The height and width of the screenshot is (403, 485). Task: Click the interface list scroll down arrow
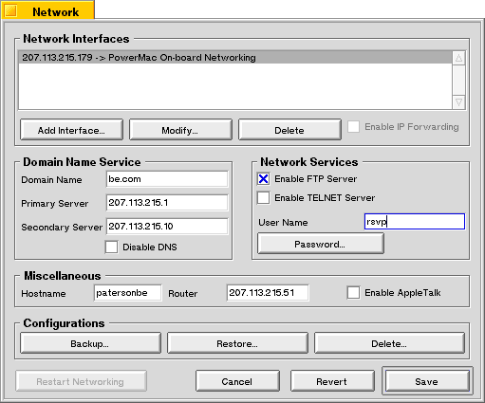(x=458, y=102)
